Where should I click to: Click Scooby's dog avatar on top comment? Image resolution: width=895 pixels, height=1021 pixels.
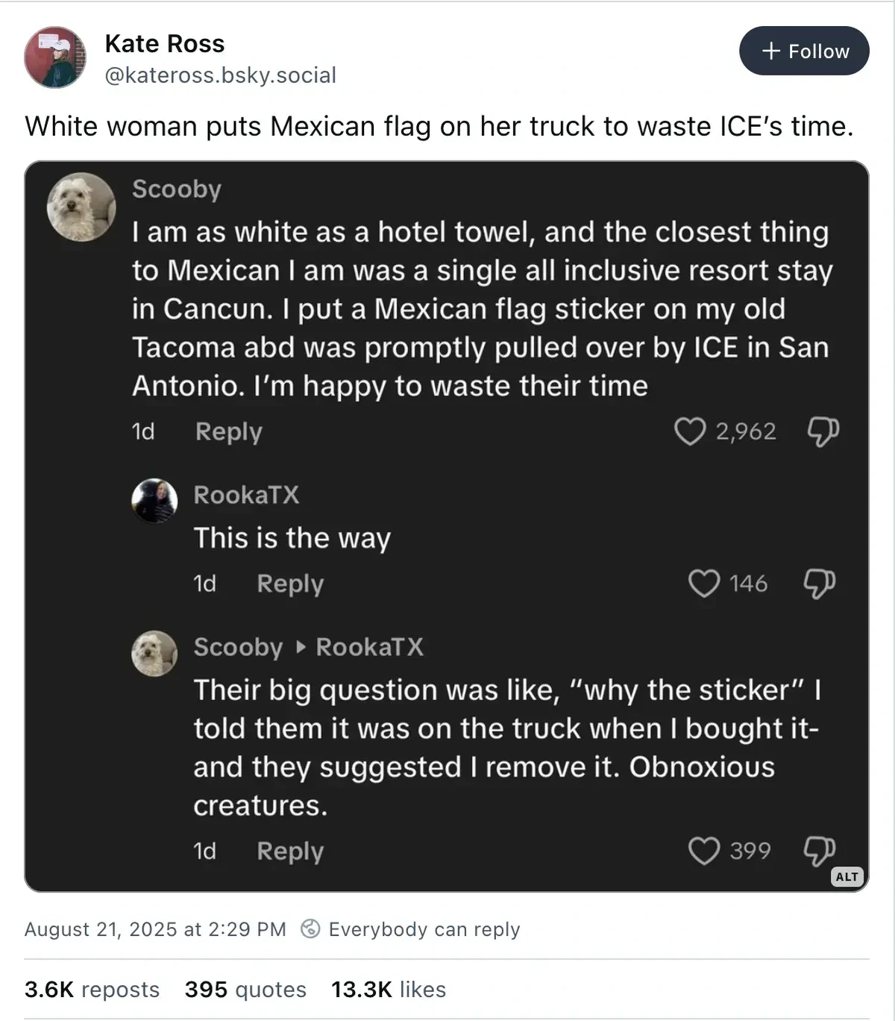[81, 207]
